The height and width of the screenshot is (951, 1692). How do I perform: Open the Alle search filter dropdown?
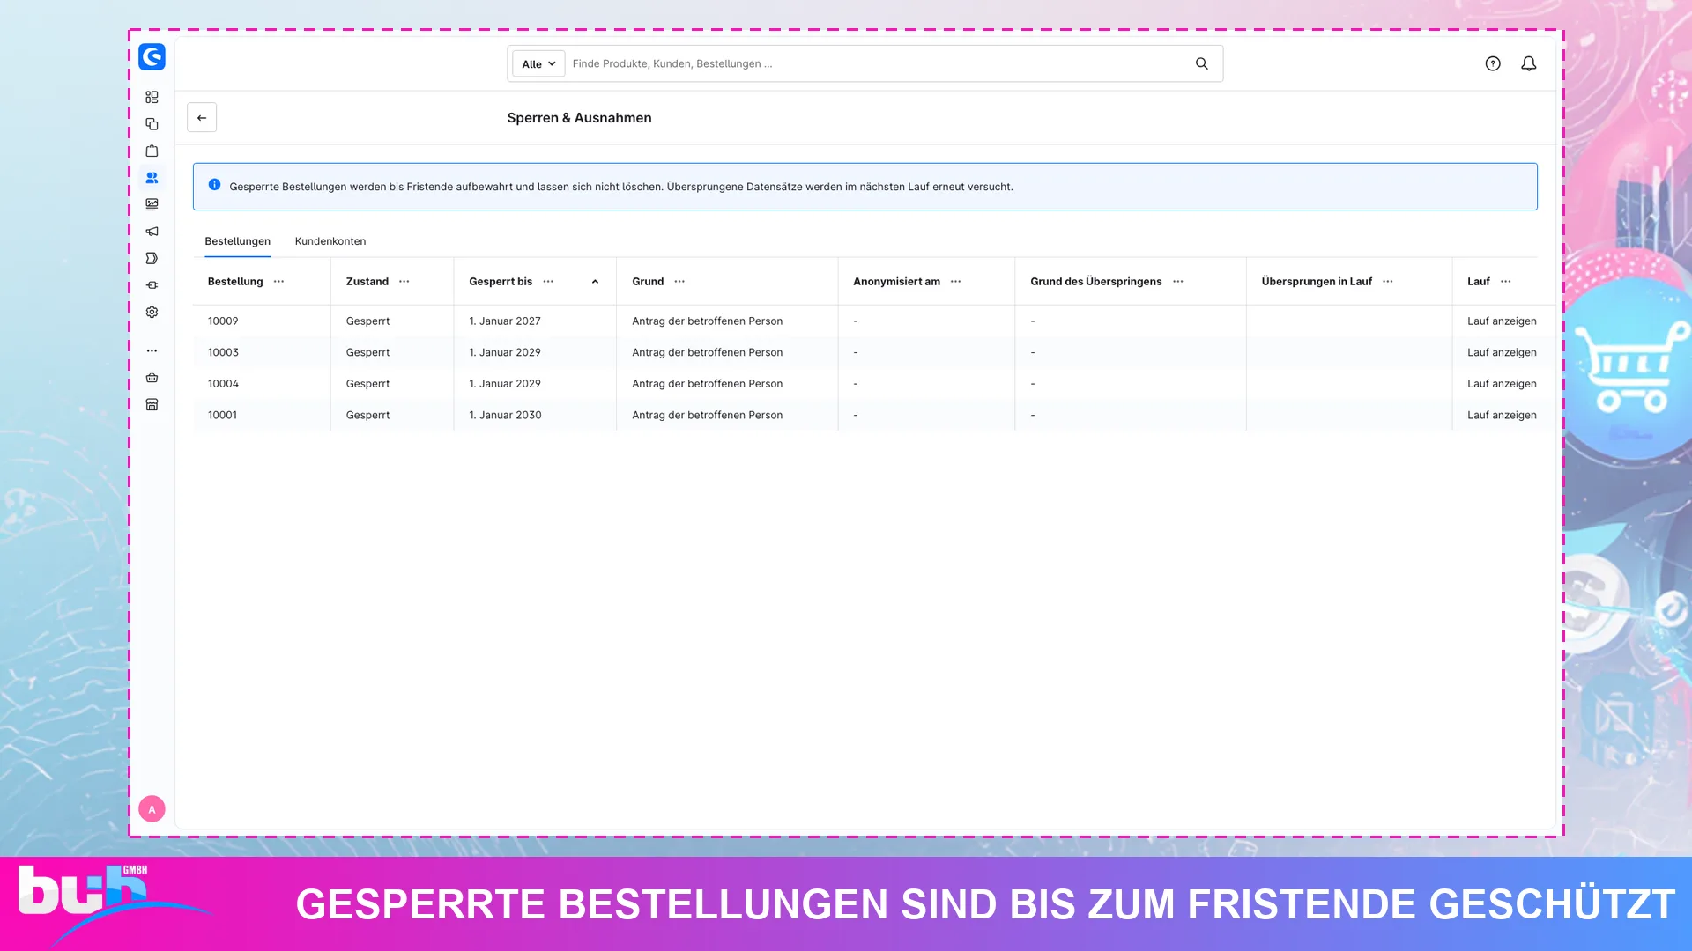coord(538,63)
